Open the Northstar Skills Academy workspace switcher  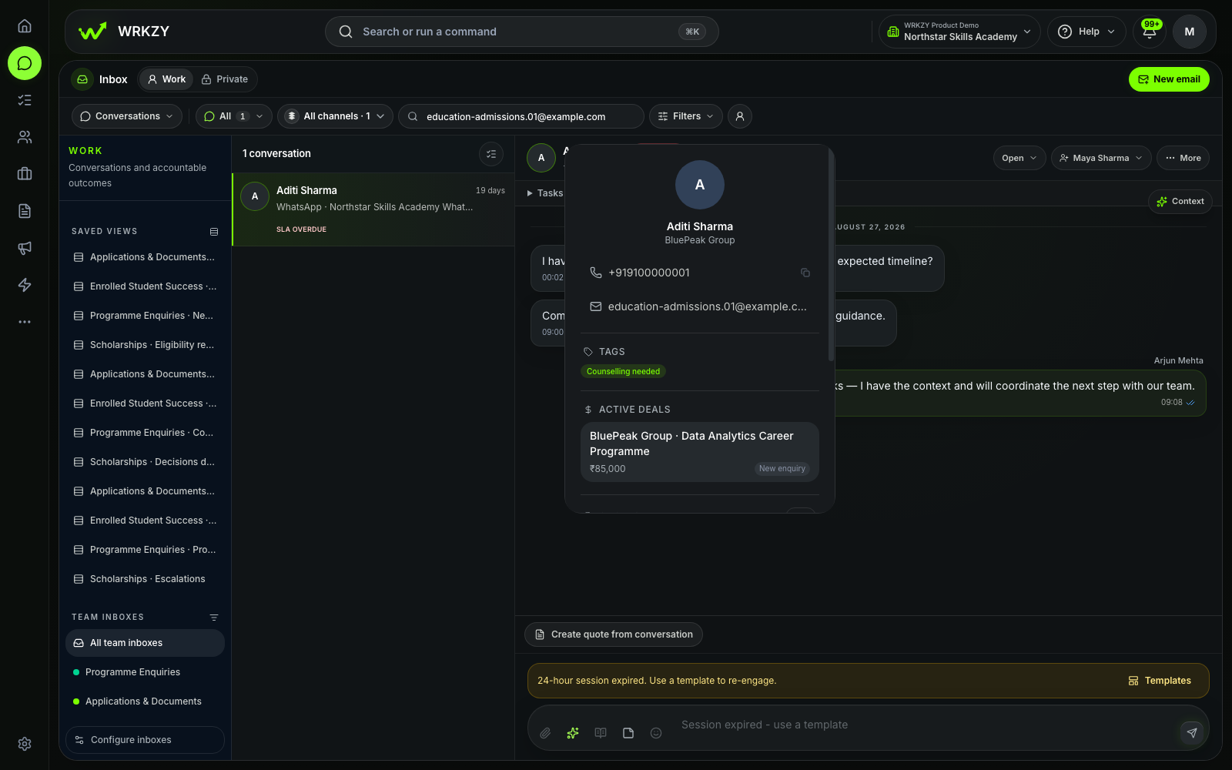(959, 32)
